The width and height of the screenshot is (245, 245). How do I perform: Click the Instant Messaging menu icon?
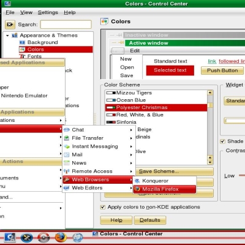click(67, 146)
